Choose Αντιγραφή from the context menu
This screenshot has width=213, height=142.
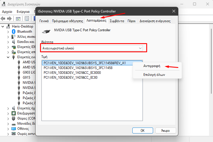[152, 66]
